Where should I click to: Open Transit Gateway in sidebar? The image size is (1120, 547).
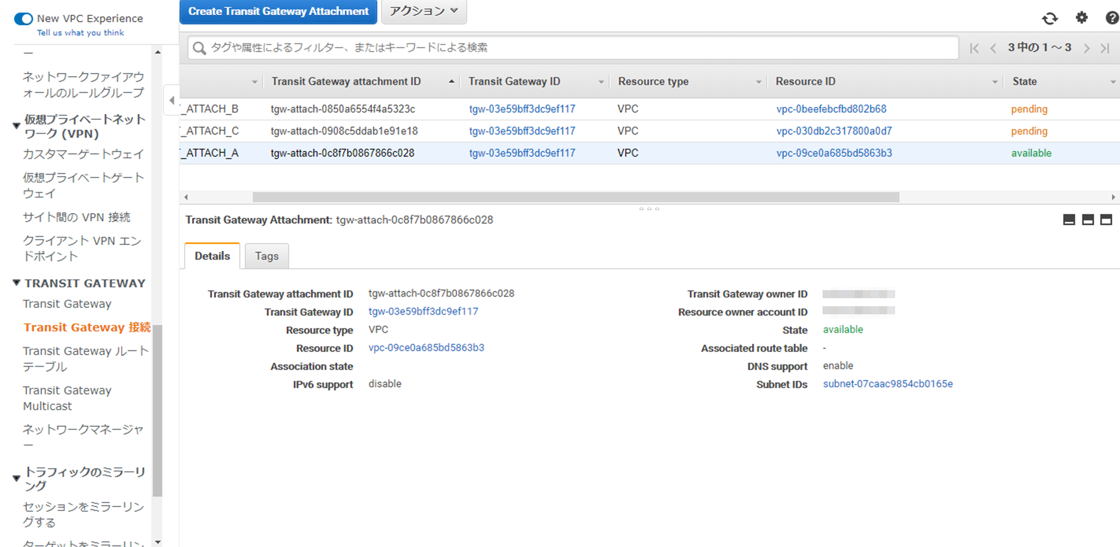[x=67, y=304]
